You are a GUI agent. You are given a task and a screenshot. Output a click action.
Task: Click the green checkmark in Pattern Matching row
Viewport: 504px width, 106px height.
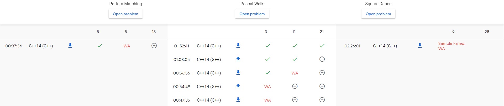click(99, 46)
